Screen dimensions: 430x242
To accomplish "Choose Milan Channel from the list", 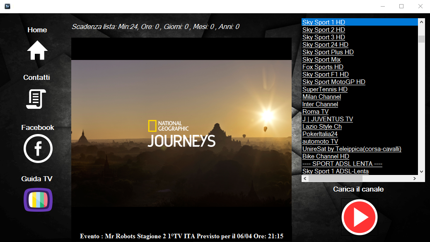I will 322,97.
